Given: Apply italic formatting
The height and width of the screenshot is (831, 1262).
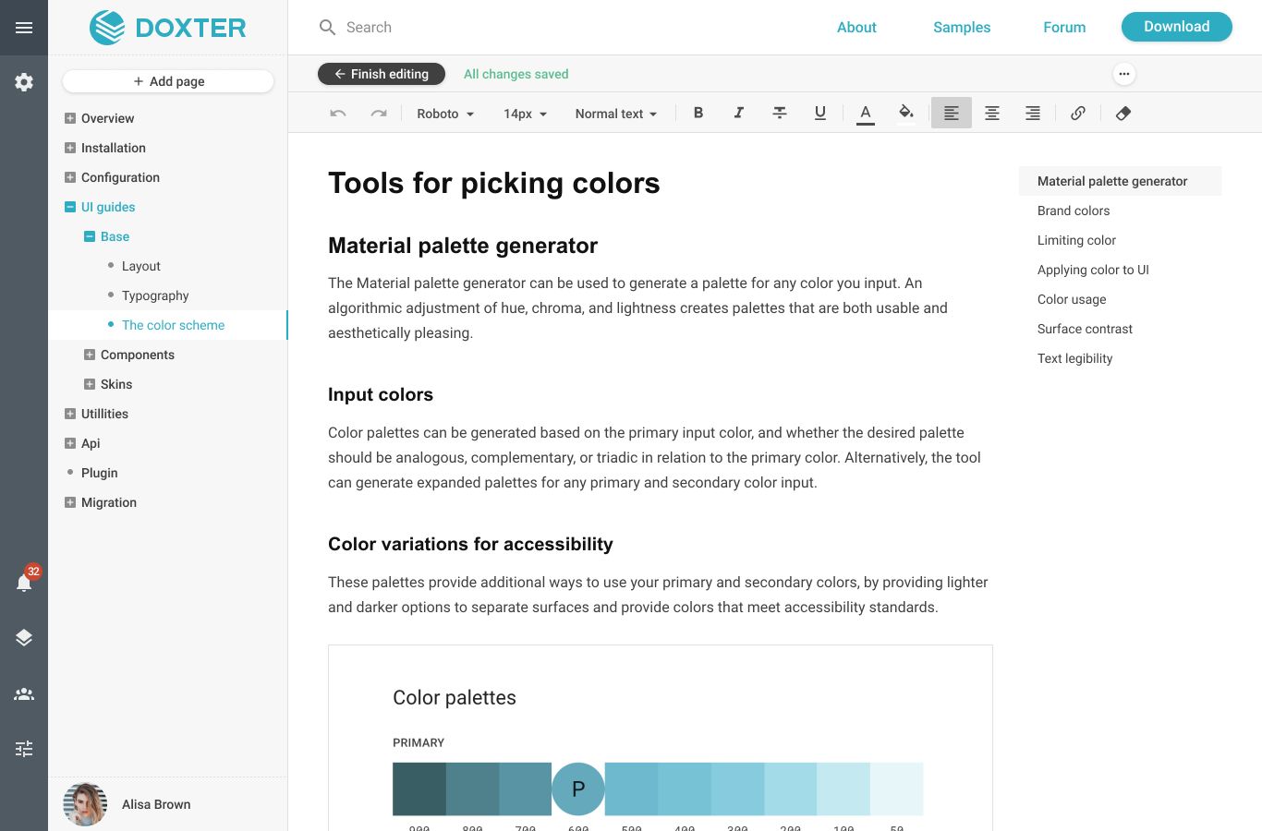Looking at the screenshot, I should click(x=739, y=113).
